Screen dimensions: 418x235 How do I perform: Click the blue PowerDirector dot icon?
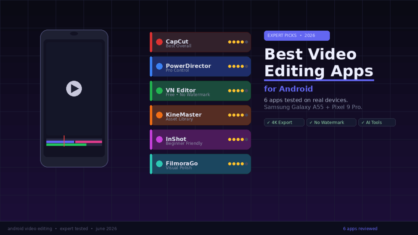tap(159, 66)
